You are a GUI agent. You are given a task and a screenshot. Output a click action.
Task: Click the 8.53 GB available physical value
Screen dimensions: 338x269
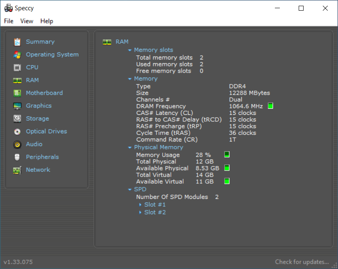tap(207, 168)
